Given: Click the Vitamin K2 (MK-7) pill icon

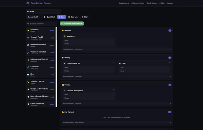Looking at the screenshot, I should (x=28, y=82).
